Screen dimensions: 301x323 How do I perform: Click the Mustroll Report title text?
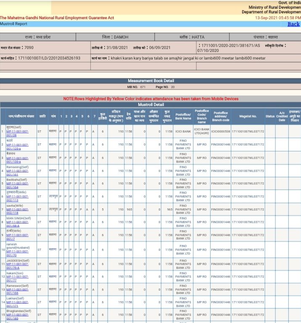pos(13,24)
